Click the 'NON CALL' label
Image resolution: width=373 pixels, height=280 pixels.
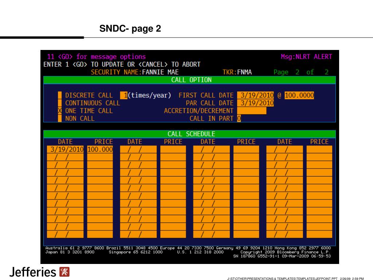pyautogui.click(x=80, y=118)
